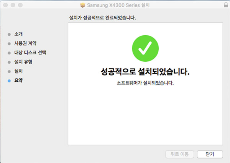Viewport: 230px width, 163px height.
Task: Click the gray bullet beside 설치 step
Action: 9,71
